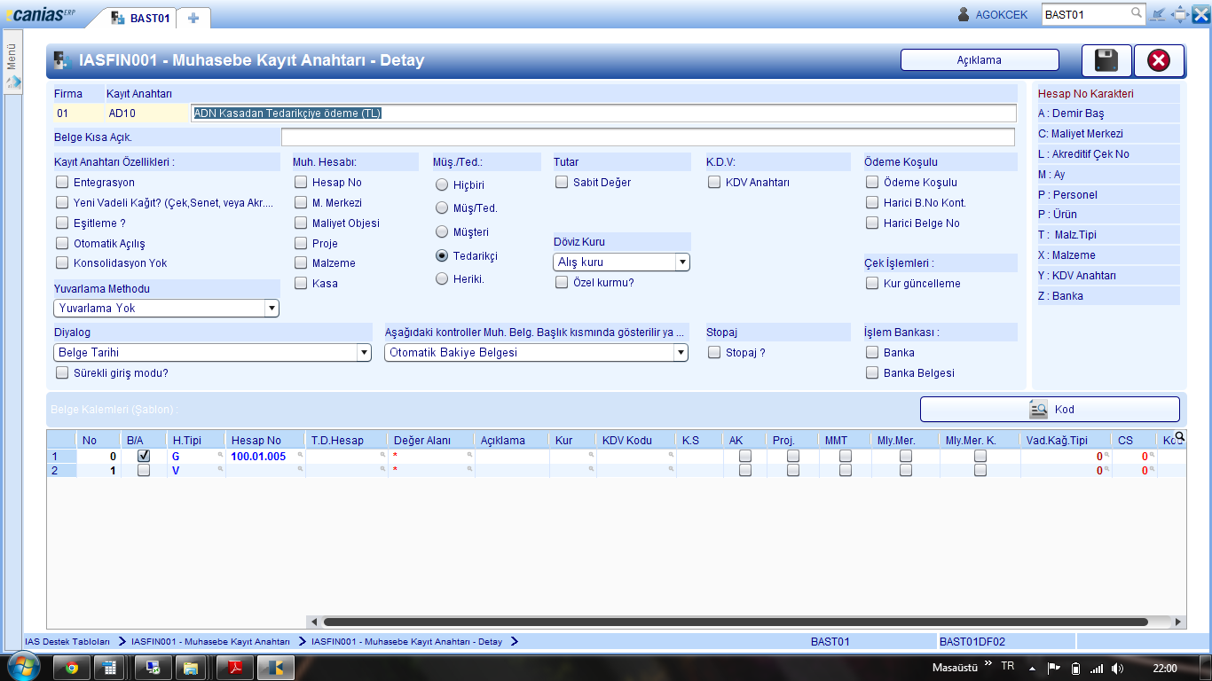Screen dimensions: 1212x681
Task: Go to IAS Destek Tabloları breadcrumb
Action: [67, 641]
